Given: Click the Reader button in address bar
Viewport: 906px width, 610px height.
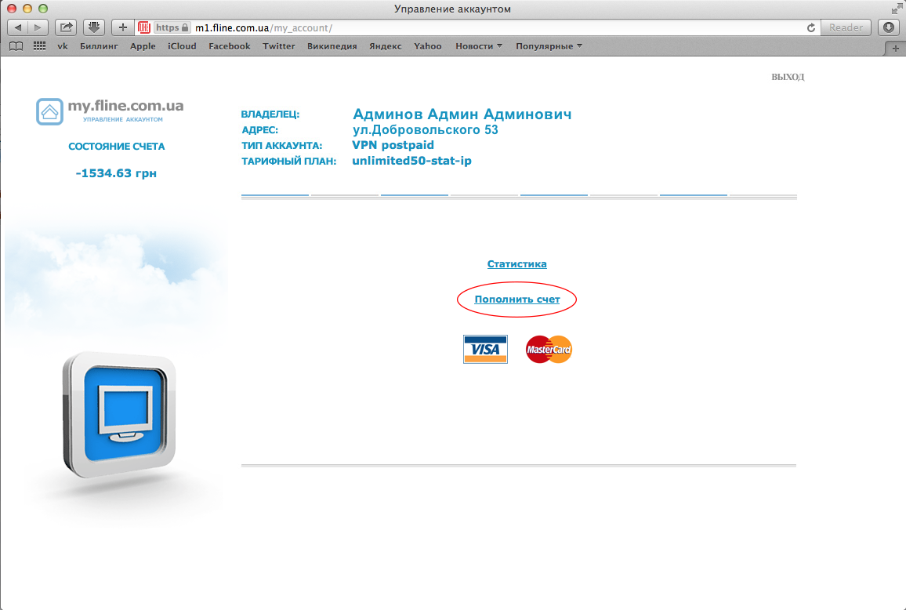Looking at the screenshot, I should coord(846,27).
